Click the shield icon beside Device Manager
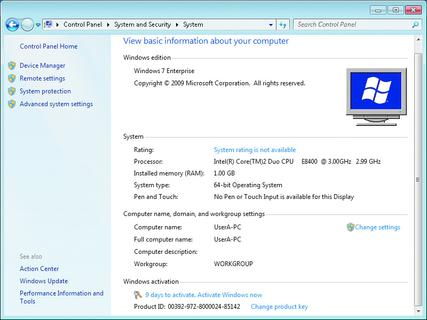 click(12, 66)
